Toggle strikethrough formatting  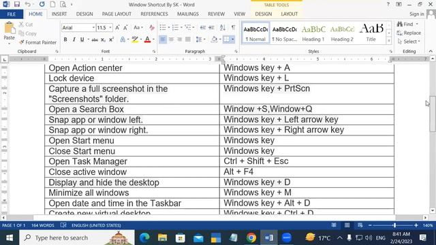tap(95, 39)
